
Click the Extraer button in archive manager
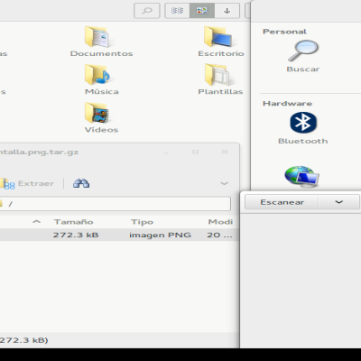(28, 183)
